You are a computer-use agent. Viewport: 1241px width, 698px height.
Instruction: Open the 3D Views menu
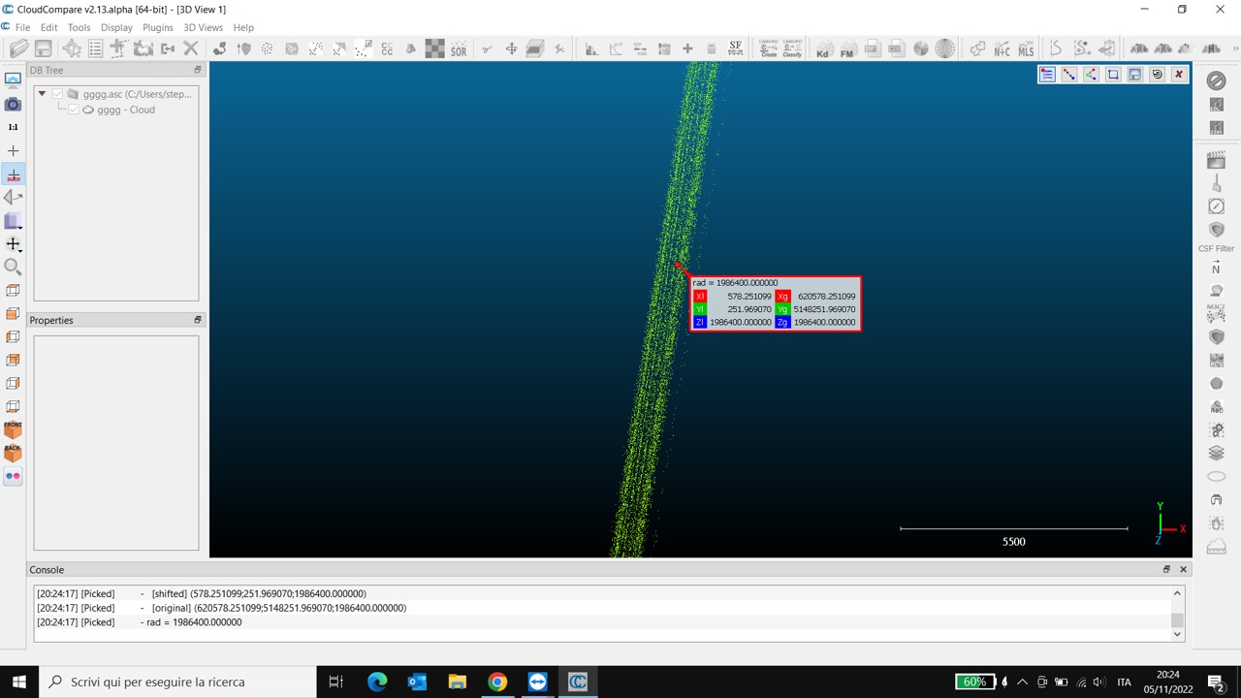[x=203, y=27]
